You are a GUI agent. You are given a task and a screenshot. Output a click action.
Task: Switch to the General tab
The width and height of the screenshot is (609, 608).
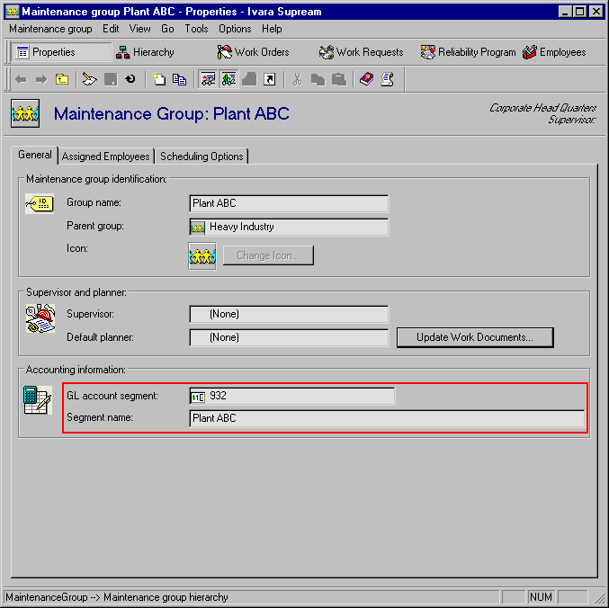(34, 155)
